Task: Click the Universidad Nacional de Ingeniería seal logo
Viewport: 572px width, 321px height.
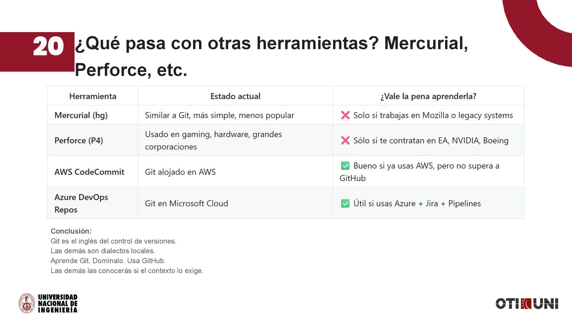Action: pos(27,303)
